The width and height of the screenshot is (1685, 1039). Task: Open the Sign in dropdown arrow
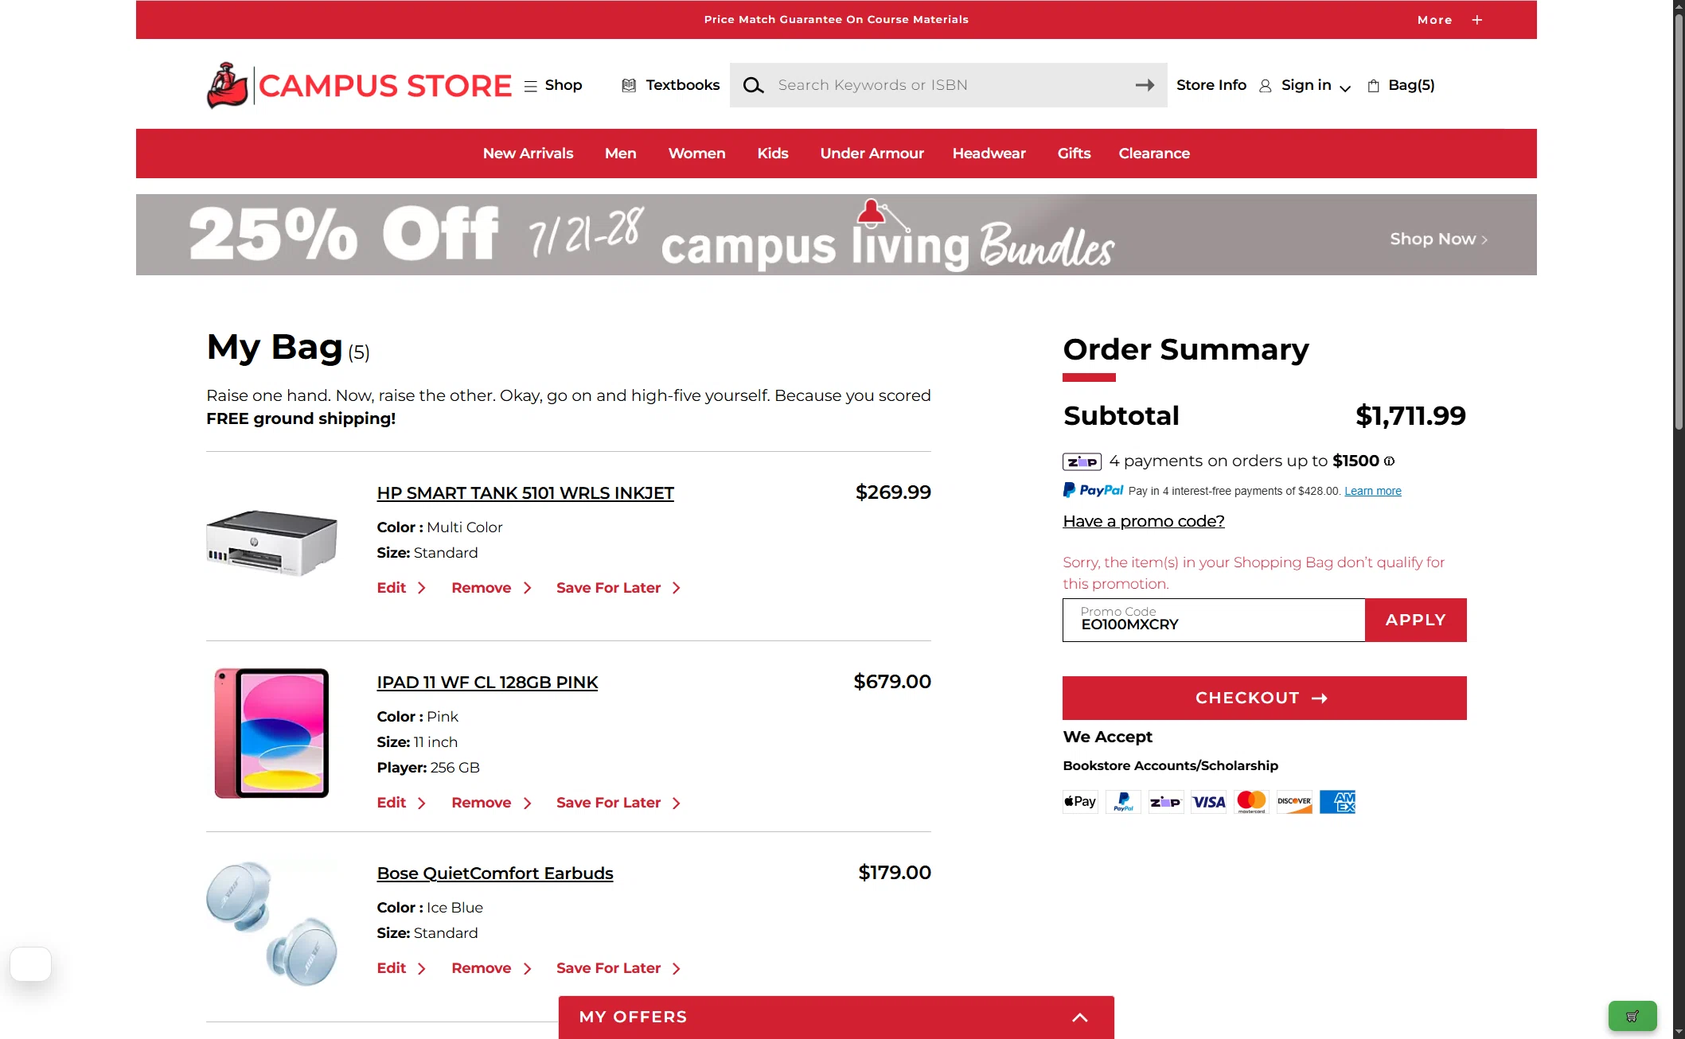click(1345, 88)
